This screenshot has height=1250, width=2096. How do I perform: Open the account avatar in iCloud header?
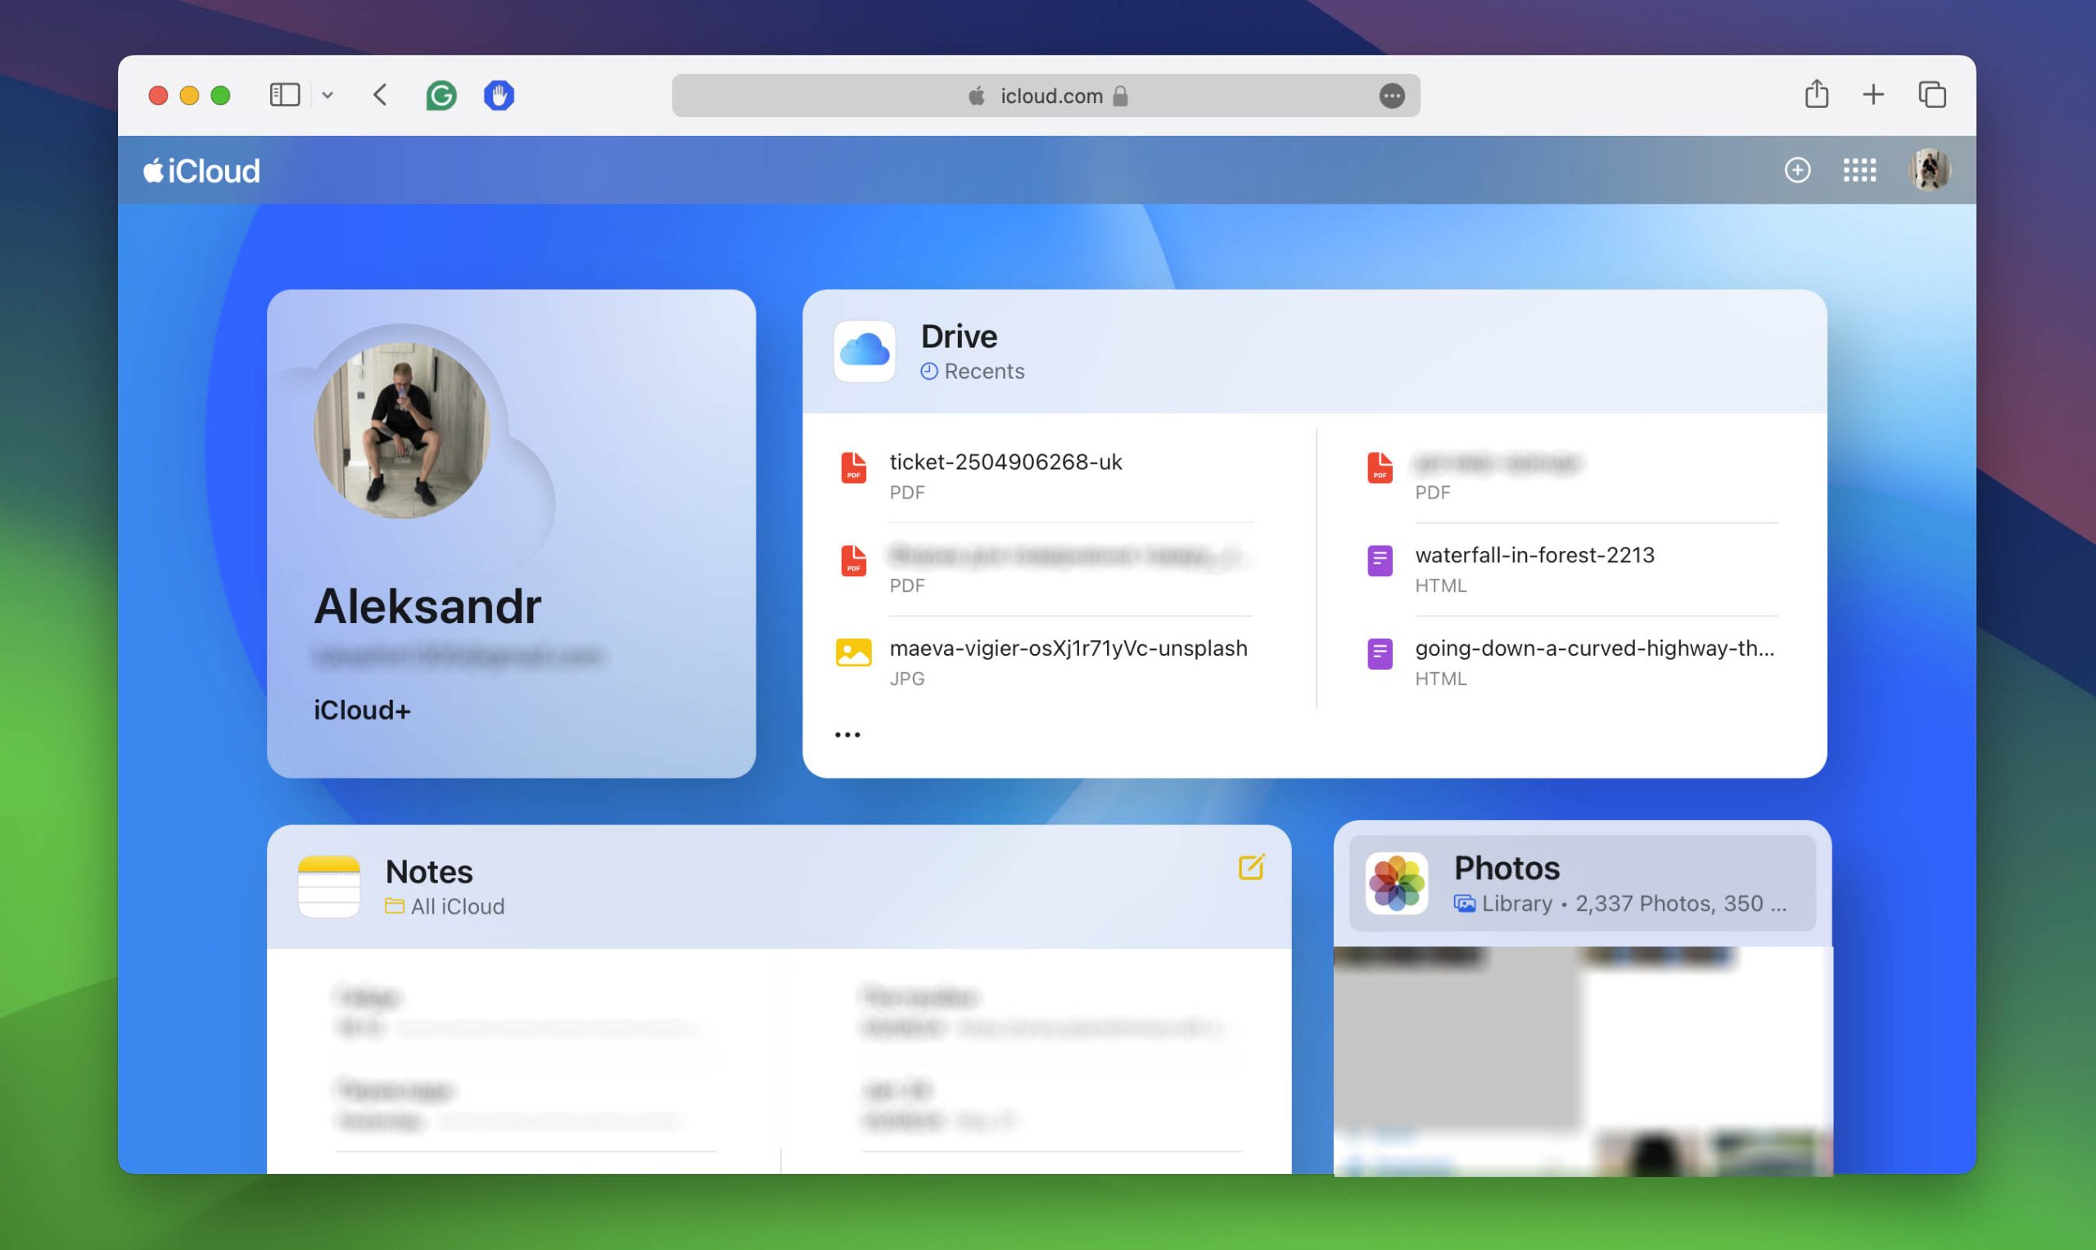[x=1929, y=170]
